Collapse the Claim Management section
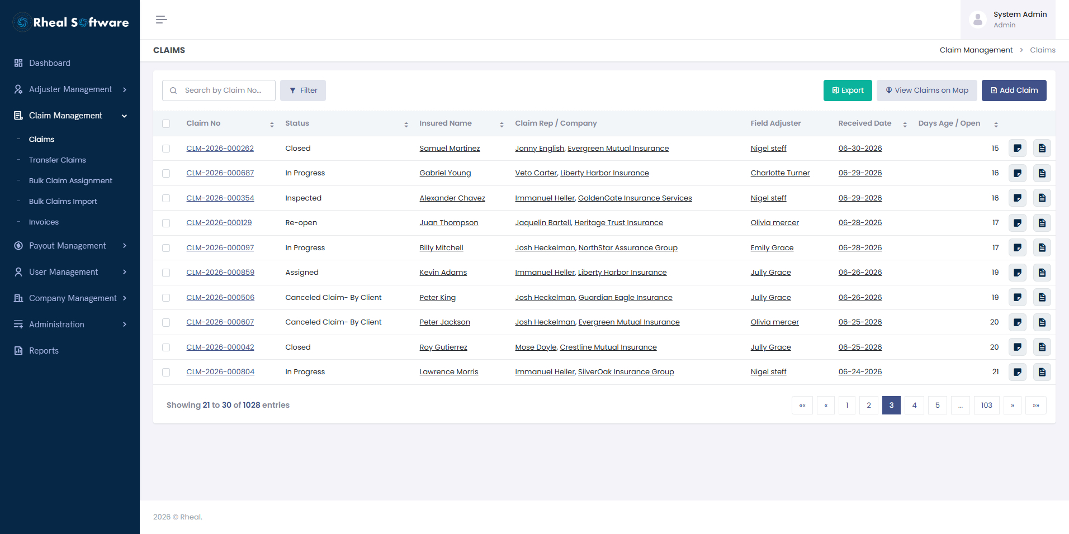1069x534 pixels. coord(70,116)
